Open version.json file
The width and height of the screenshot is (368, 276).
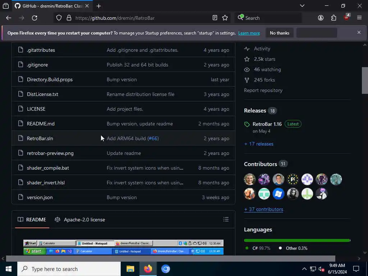coord(40,198)
